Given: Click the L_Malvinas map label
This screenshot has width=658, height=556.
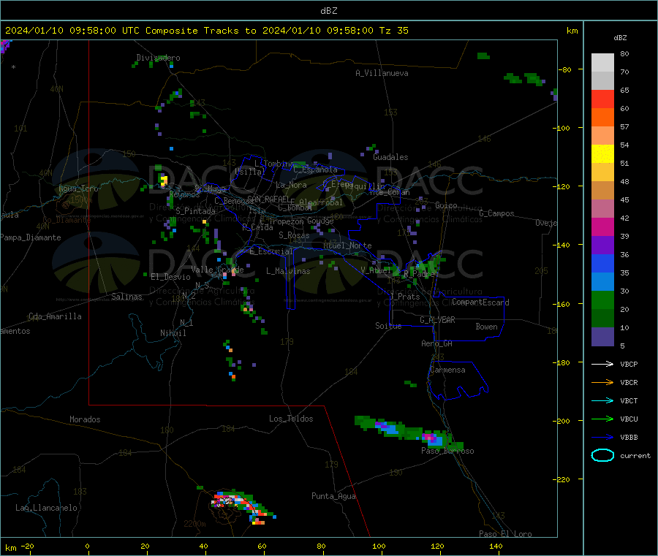Looking at the screenshot, I should tap(288, 271).
